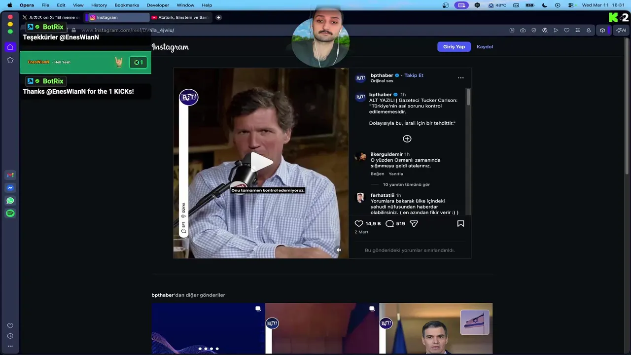The height and width of the screenshot is (355, 631).
Task: Click the camera snapshot icon in address bar
Action: (523, 30)
